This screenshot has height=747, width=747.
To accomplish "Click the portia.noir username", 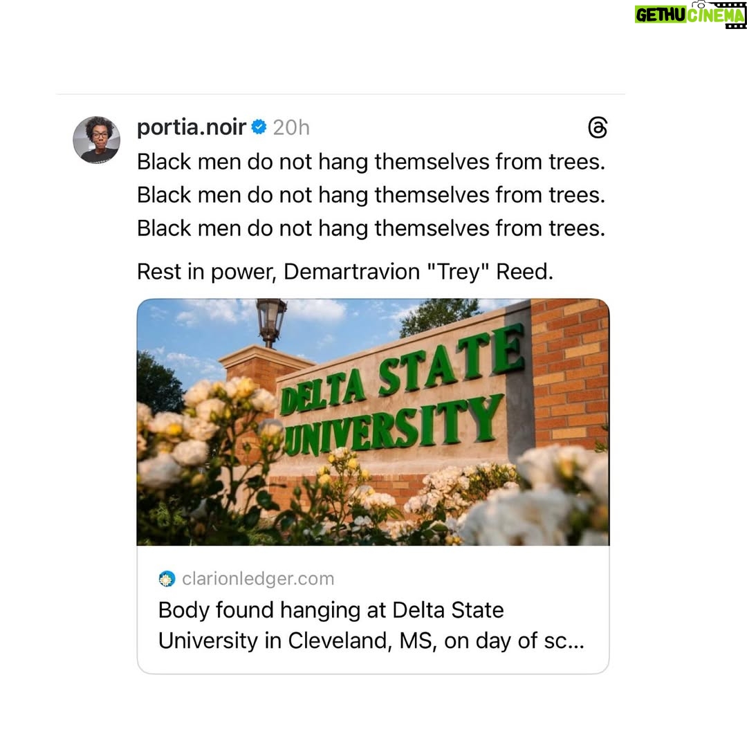I will coord(191,127).
